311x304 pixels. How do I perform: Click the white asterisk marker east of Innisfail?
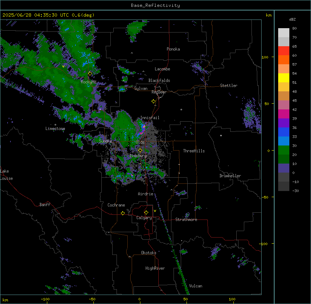181,109
